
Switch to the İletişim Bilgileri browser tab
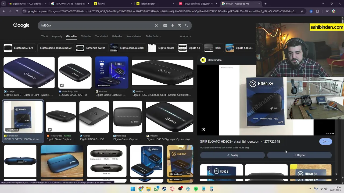(x=155, y=4)
